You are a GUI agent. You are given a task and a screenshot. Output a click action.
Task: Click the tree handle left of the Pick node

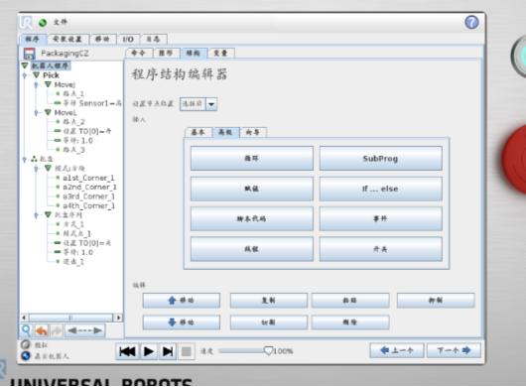[24, 75]
